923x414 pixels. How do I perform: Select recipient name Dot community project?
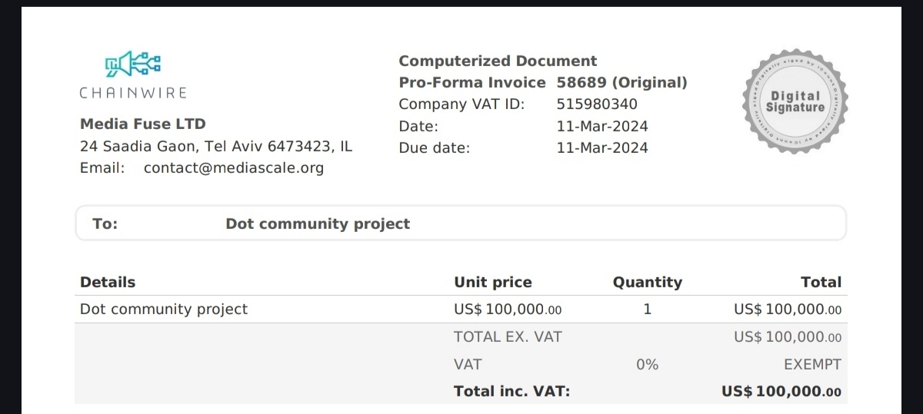click(318, 224)
